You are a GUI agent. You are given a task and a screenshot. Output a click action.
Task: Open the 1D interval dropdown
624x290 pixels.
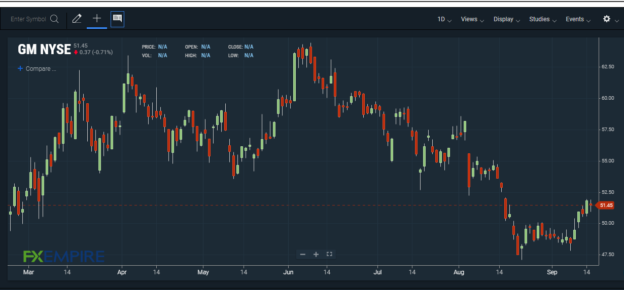coord(444,19)
